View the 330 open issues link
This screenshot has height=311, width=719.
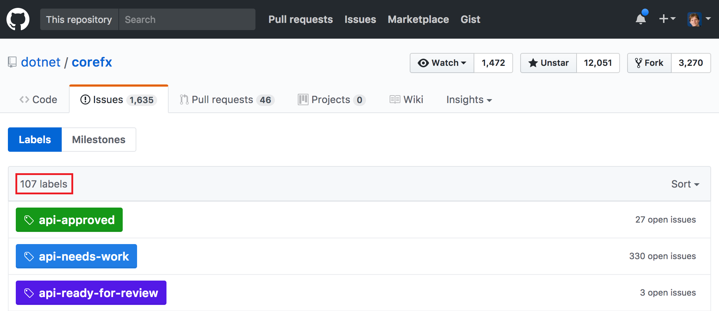click(662, 256)
